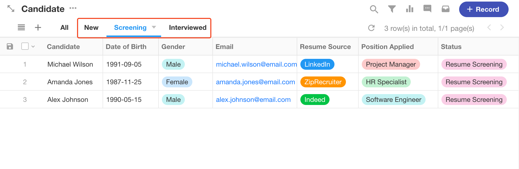Switch to the Interviewed tab
The width and height of the screenshot is (519, 169).
[188, 27]
